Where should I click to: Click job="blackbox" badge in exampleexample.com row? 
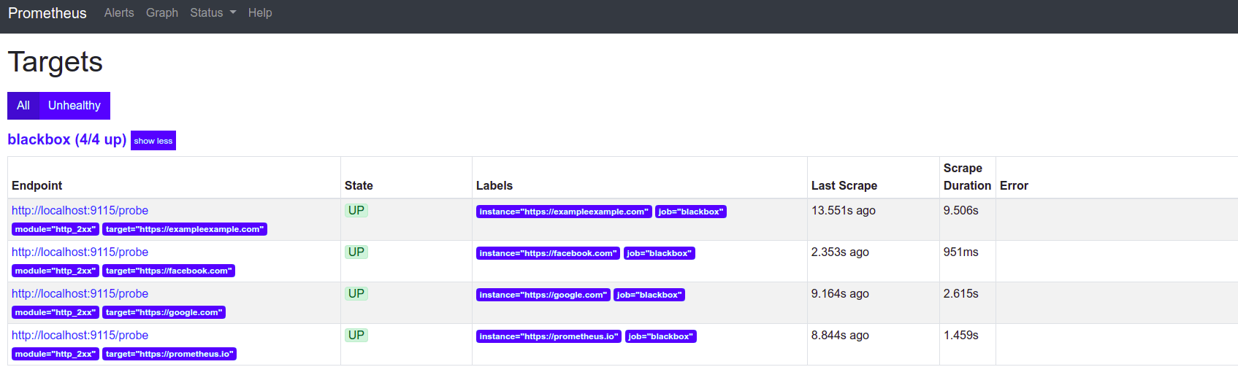pyautogui.click(x=691, y=212)
